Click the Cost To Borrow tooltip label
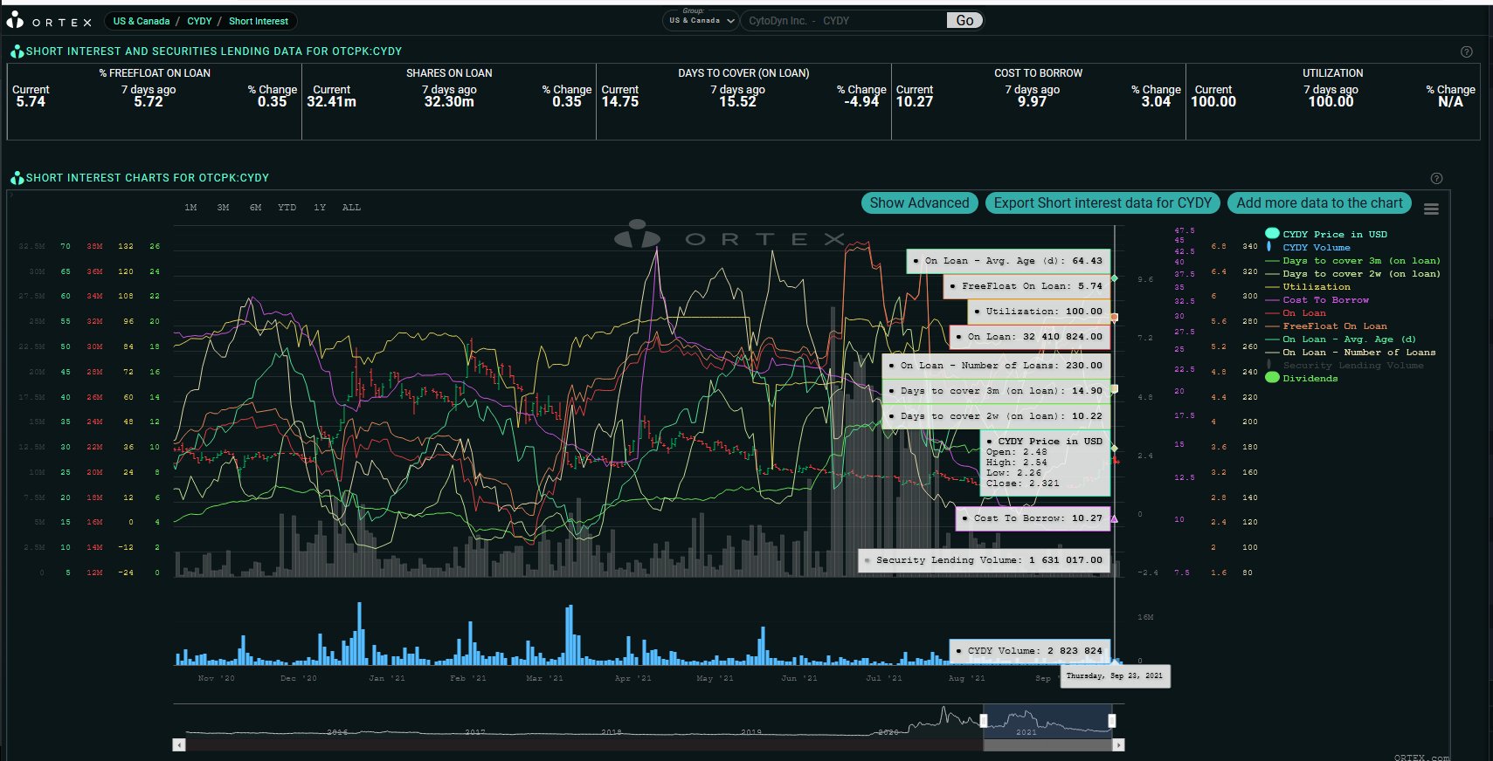The image size is (1493, 761). point(1033,518)
